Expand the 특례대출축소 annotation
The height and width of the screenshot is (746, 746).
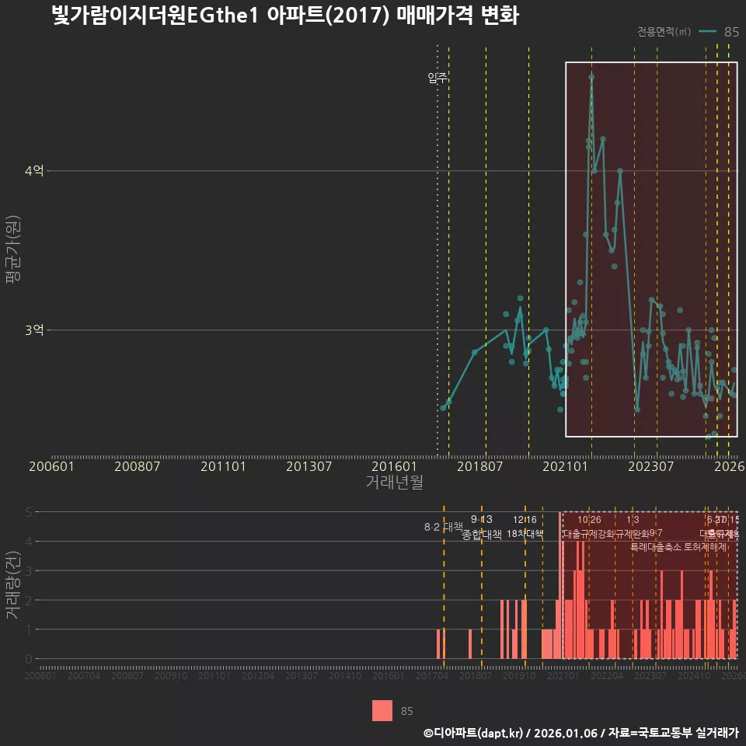tap(657, 546)
